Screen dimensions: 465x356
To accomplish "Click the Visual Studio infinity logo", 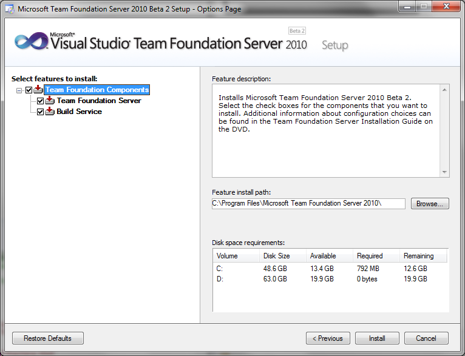I will pyautogui.click(x=32, y=41).
